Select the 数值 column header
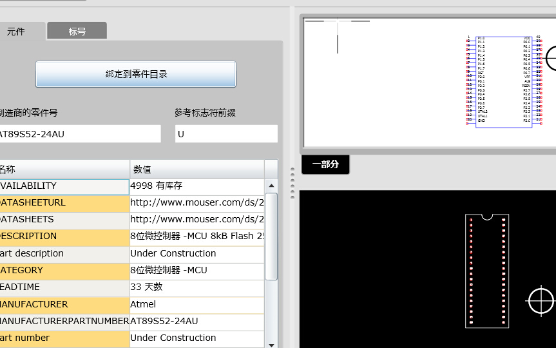556x348 pixels. click(197, 169)
